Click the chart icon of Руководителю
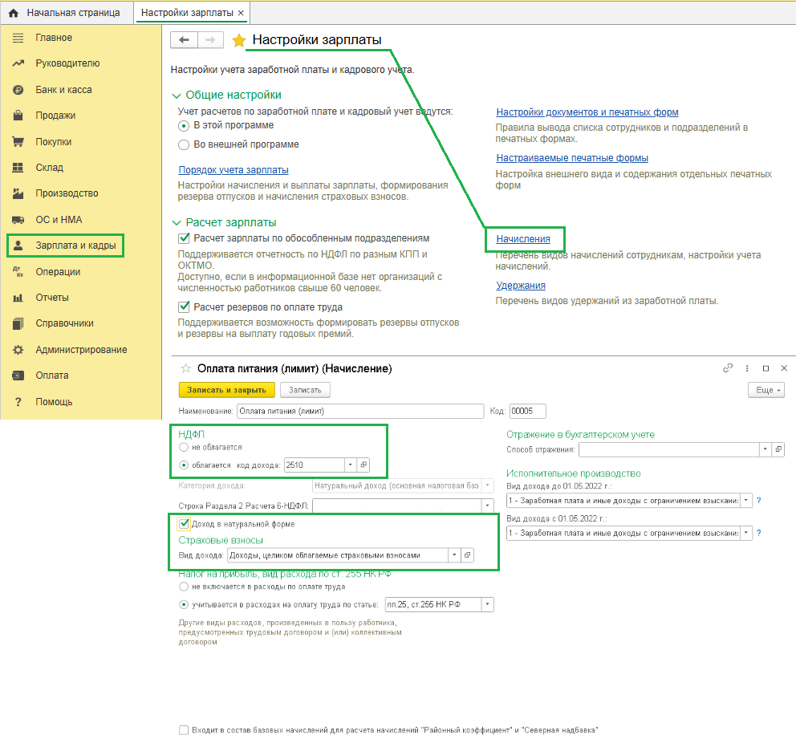 [x=18, y=63]
